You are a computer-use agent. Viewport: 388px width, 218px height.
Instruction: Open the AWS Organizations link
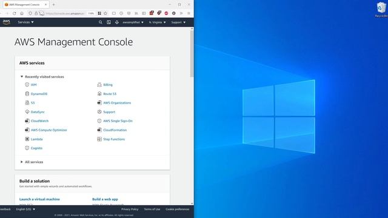pos(117,103)
